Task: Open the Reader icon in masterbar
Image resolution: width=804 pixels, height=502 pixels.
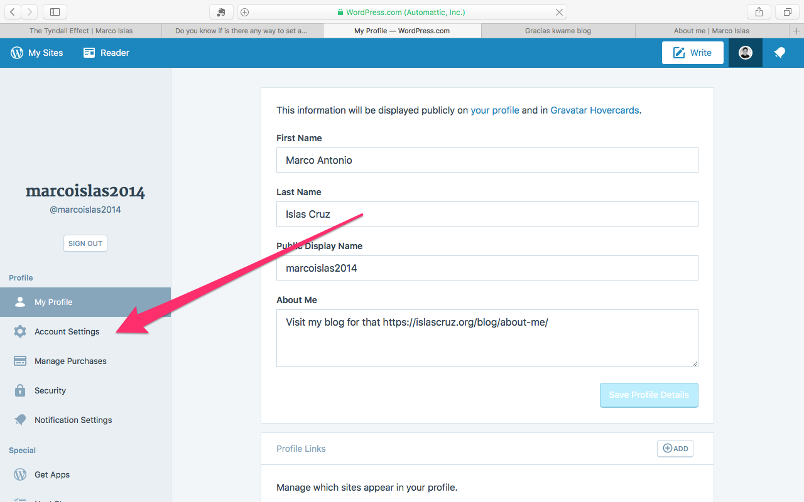Action: click(89, 53)
